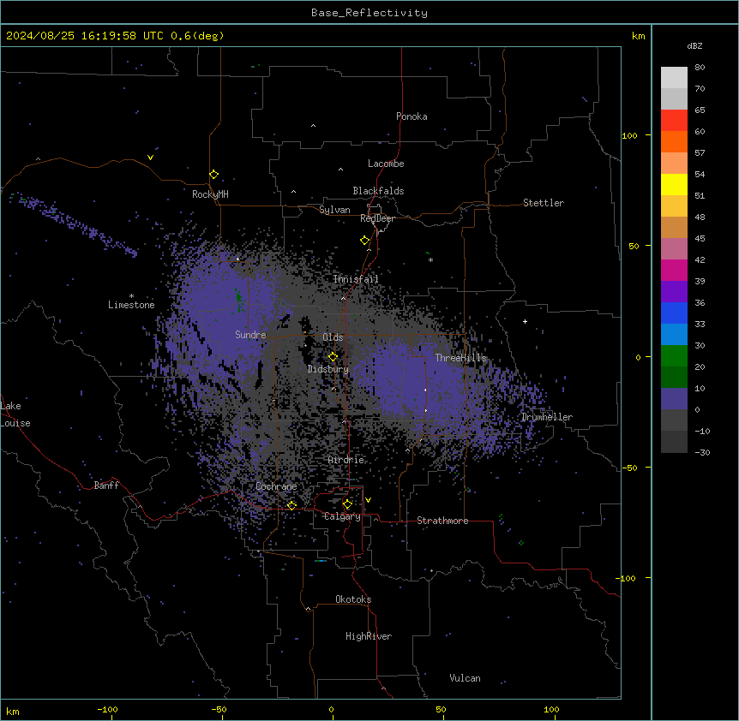This screenshot has height=721, width=739.
Task: Select the Olds town label
Action: click(x=333, y=337)
